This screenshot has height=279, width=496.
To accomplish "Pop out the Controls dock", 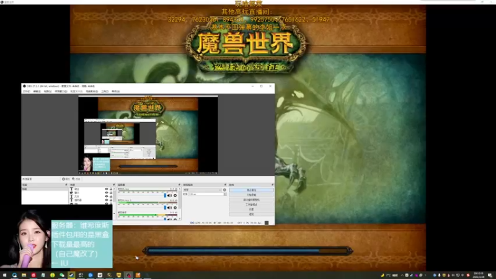I will [x=272, y=185].
